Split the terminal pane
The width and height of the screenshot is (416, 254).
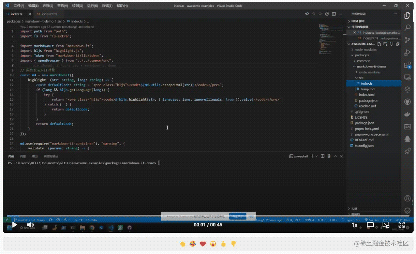click(x=323, y=156)
